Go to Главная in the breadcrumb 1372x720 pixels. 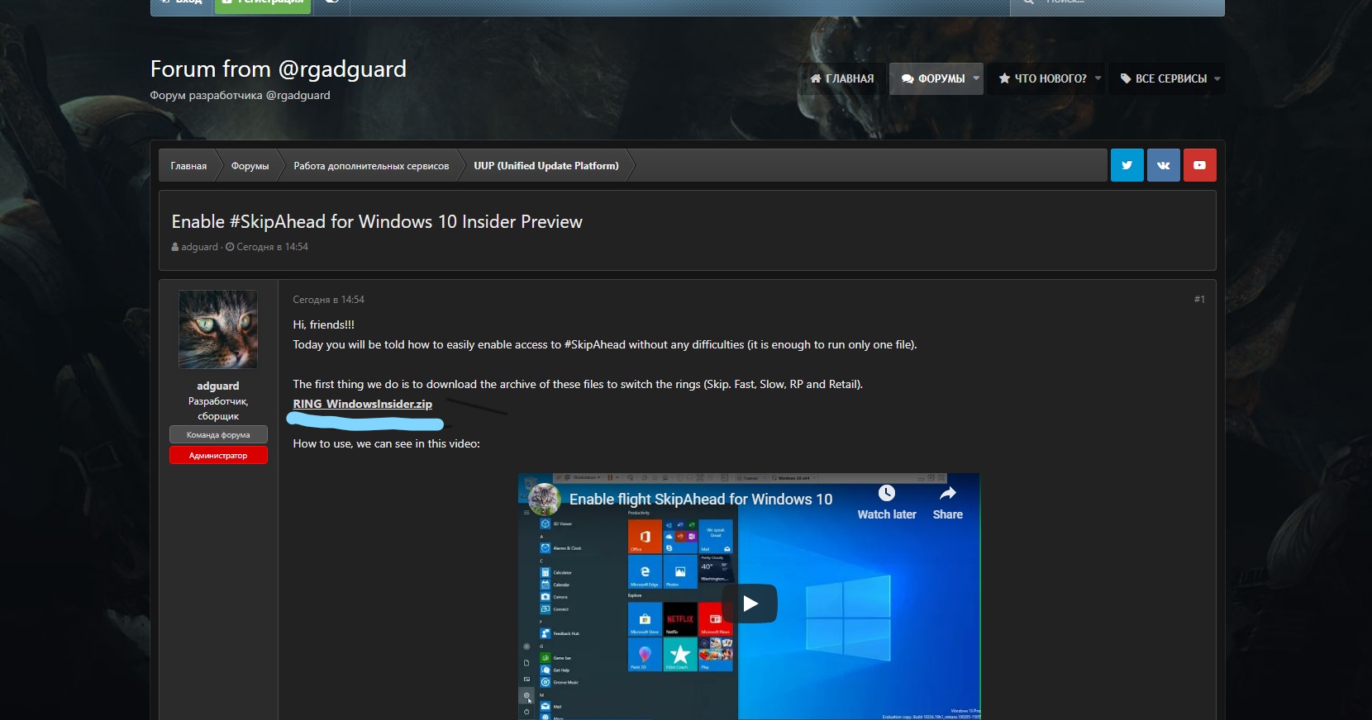pos(188,166)
